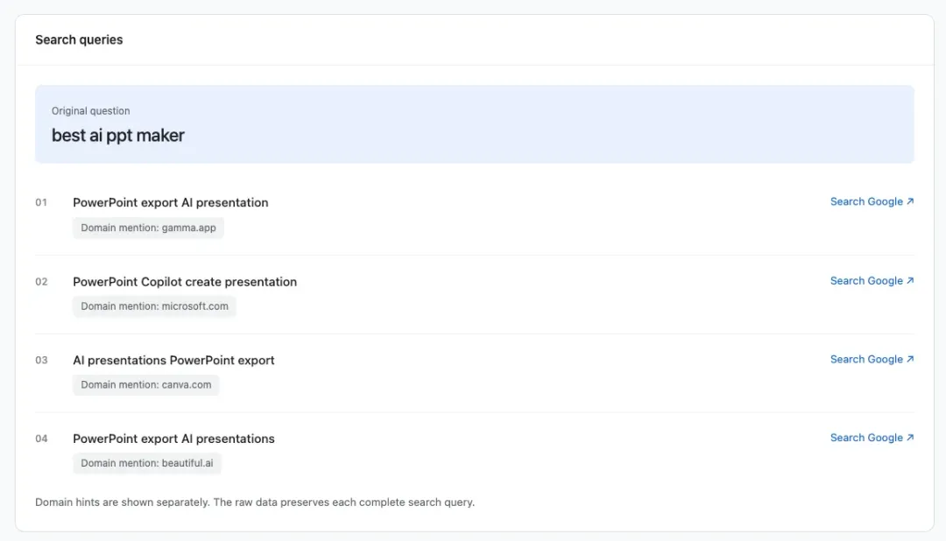This screenshot has width=946, height=541.
Task: Click query "AI presentations PowerPoint export"
Action: tap(173, 360)
